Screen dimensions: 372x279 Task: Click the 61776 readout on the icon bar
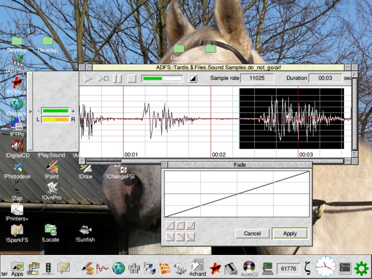point(288,269)
